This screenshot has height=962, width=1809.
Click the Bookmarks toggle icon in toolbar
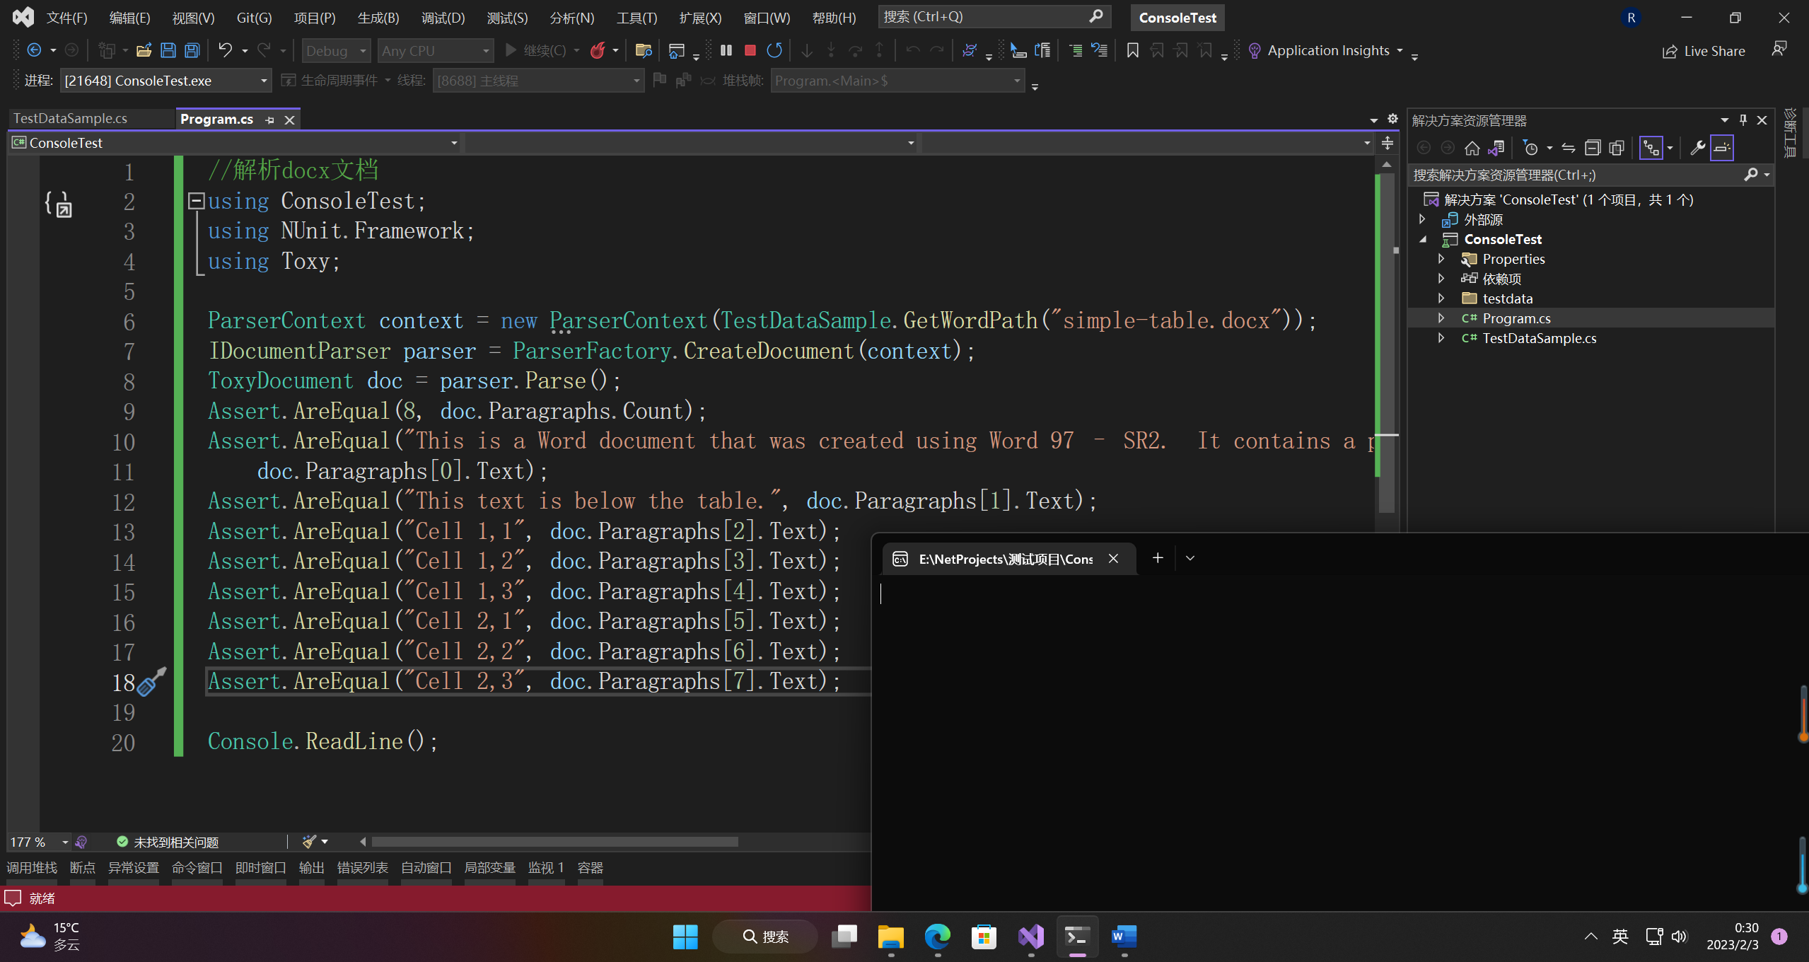coord(1133,50)
